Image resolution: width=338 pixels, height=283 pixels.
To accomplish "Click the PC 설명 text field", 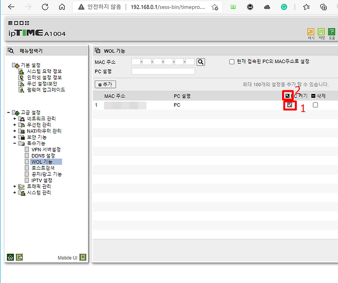I will click(x=163, y=71).
